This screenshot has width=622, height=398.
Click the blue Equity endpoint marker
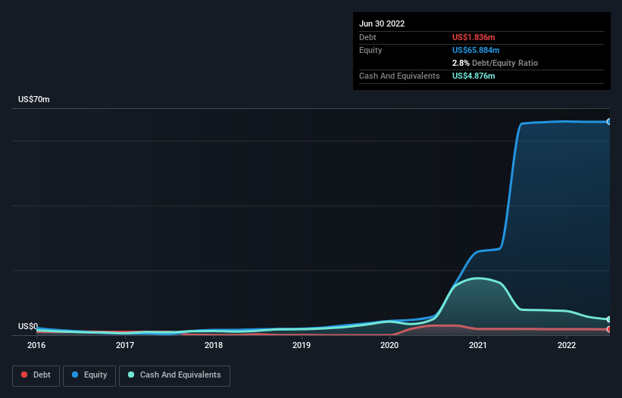coord(609,122)
